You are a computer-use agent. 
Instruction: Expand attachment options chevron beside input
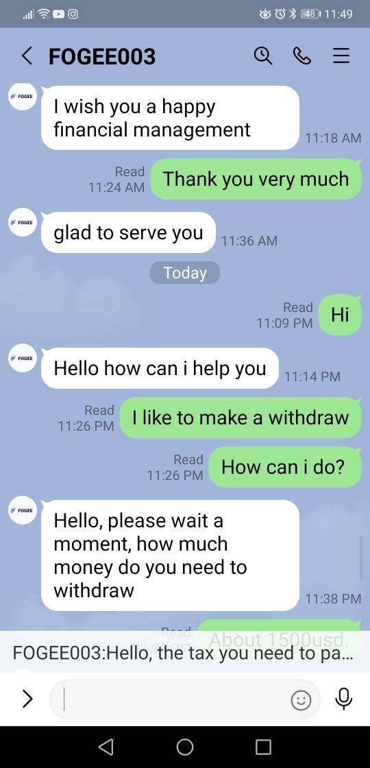[x=28, y=699]
